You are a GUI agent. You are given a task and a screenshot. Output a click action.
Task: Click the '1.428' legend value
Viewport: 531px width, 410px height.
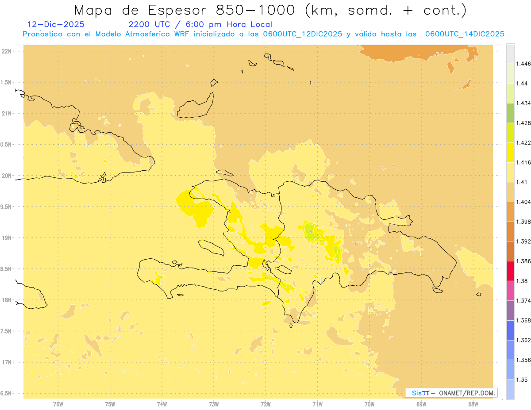(x=523, y=123)
